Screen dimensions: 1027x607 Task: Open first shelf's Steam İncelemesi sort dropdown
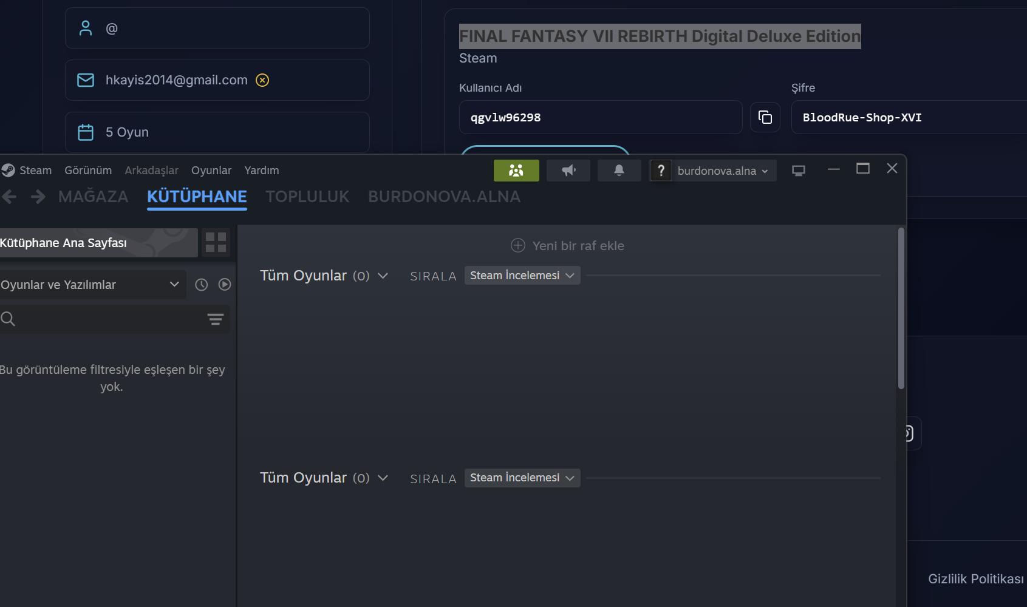pyautogui.click(x=522, y=276)
